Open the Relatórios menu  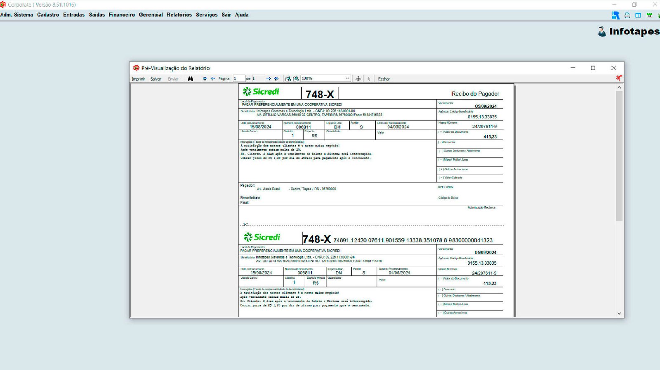179,15
